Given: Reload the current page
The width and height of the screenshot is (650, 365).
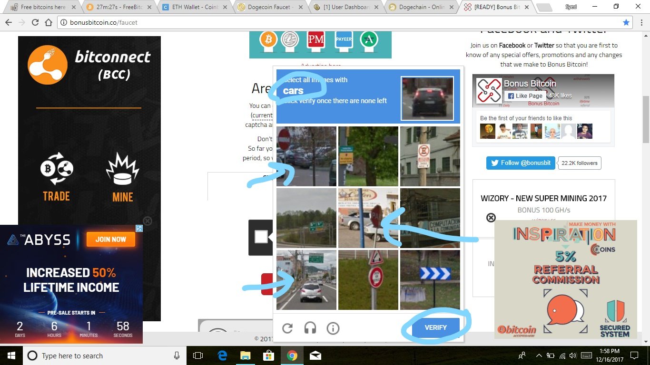Looking at the screenshot, I should [x=35, y=22].
